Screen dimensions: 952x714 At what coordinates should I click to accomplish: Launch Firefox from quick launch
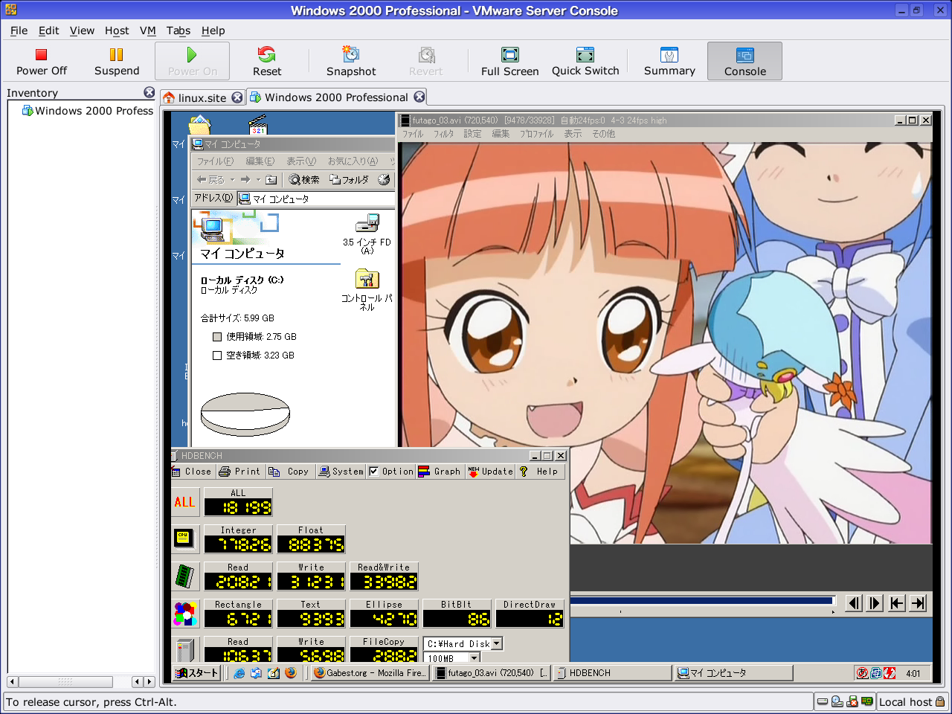pos(291,673)
